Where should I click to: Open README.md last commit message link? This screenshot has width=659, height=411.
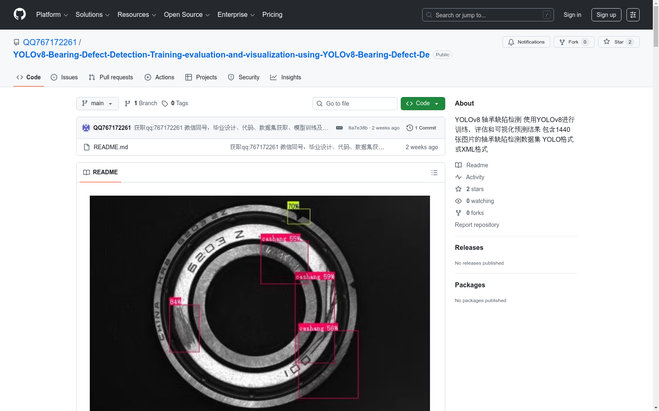point(307,147)
